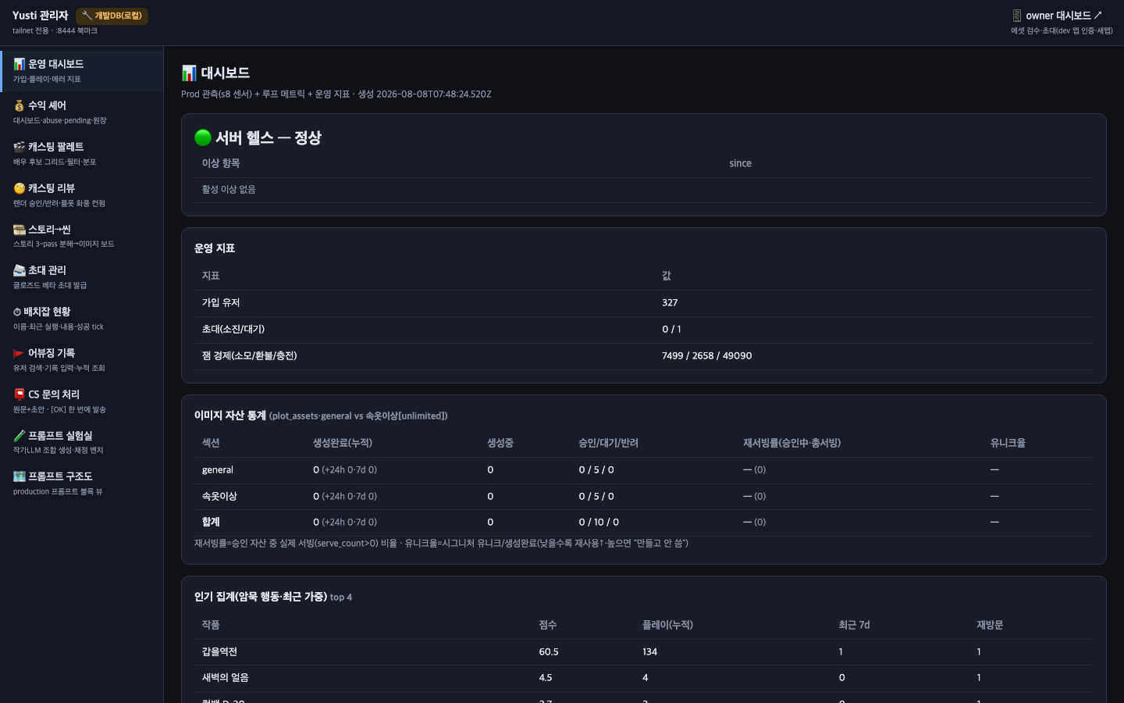Image resolution: width=1124 pixels, height=703 pixels.
Task: Click the green 서버 헬스 status indicator
Action: pos(203,137)
